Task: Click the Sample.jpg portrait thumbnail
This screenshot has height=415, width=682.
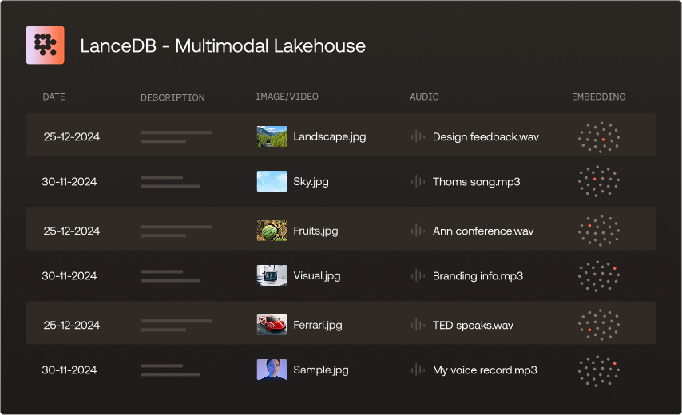Action: pyautogui.click(x=272, y=370)
